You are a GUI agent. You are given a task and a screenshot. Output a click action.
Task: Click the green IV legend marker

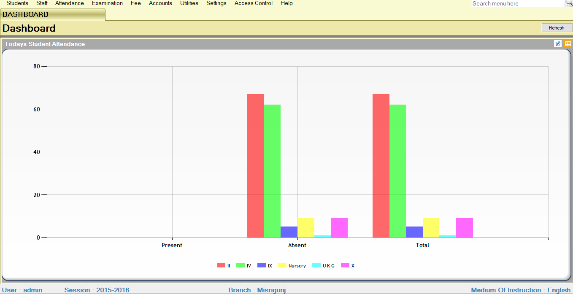point(241,266)
